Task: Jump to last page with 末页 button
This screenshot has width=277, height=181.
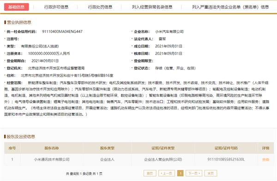Action: [x=211, y=174]
